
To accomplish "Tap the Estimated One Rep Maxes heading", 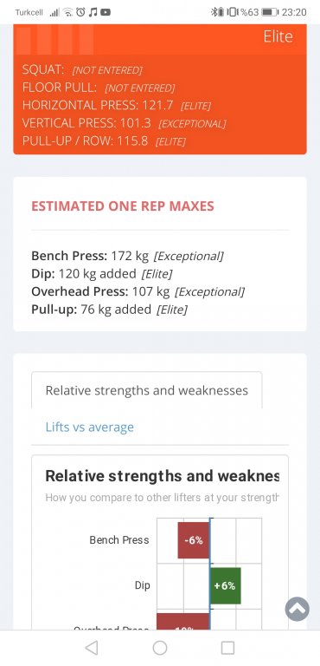I will click(x=123, y=206).
